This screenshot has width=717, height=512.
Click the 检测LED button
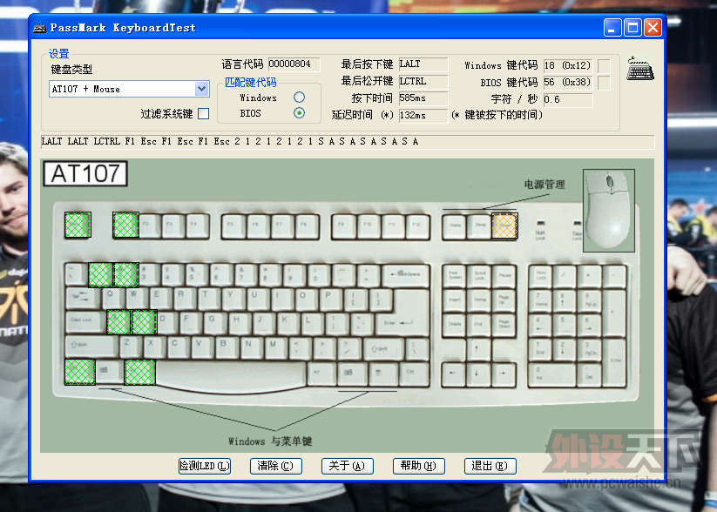204,466
